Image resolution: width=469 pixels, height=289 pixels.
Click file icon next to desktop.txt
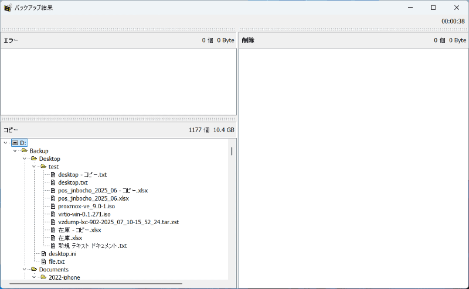click(x=53, y=182)
